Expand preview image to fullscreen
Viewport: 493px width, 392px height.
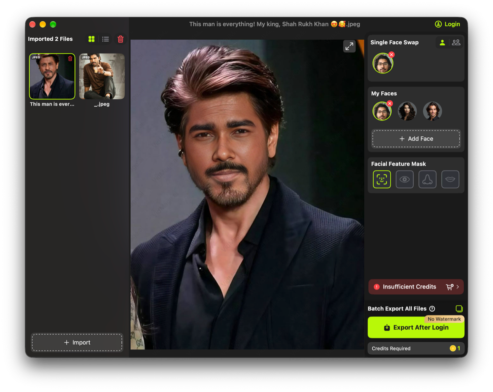click(349, 46)
